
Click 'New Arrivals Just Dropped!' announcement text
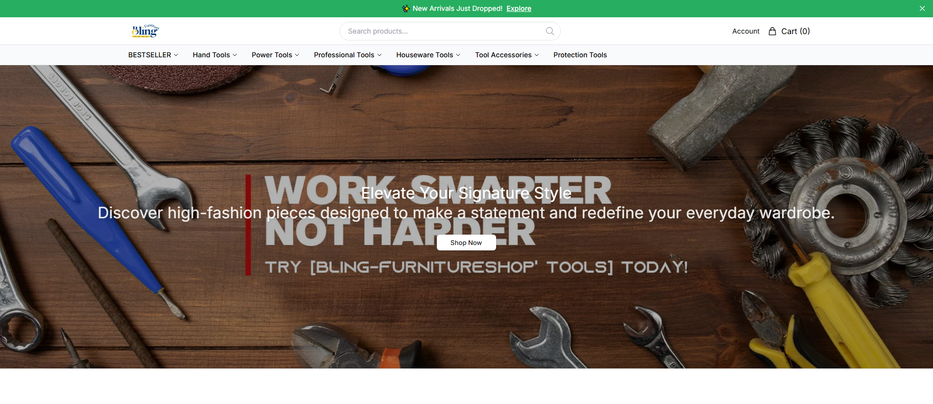click(458, 8)
